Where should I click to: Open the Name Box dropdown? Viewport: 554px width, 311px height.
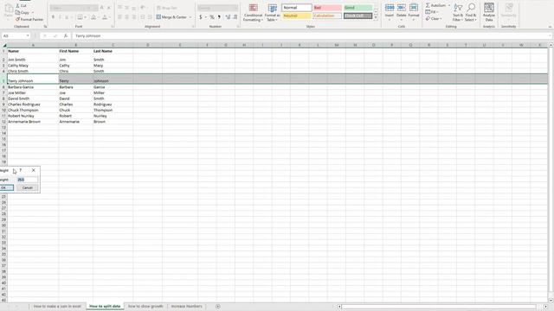(x=28, y=36)
